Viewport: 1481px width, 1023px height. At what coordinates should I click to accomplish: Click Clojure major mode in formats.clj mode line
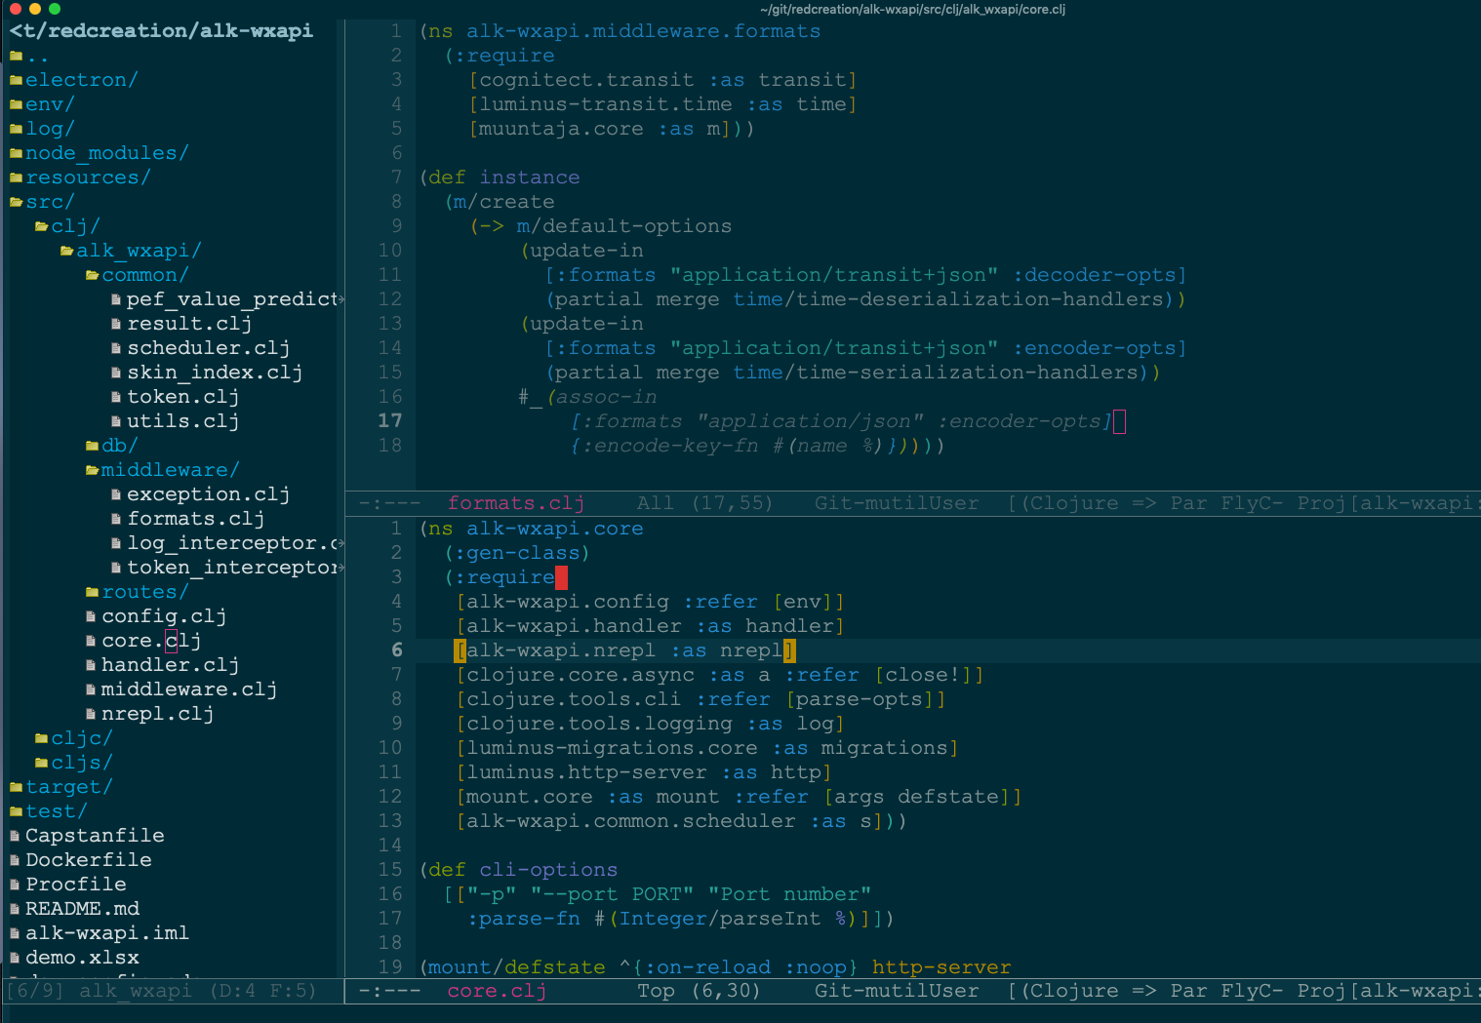pos(1073,503)
